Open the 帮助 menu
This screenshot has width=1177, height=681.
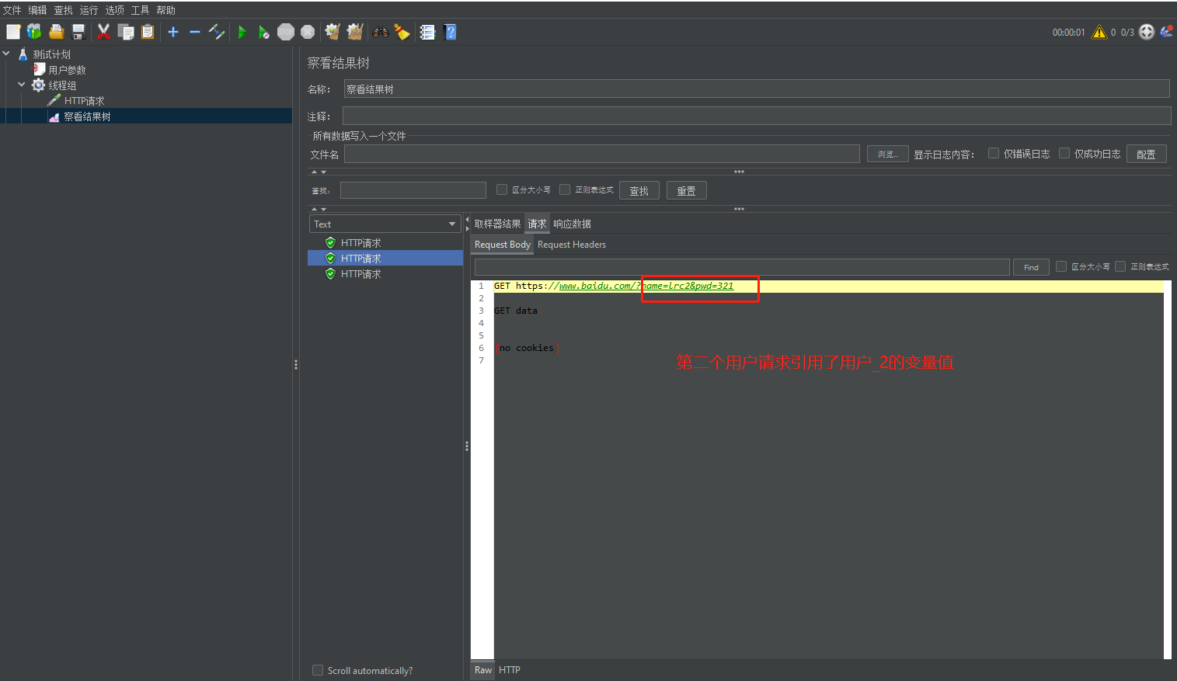pos(165,10)
